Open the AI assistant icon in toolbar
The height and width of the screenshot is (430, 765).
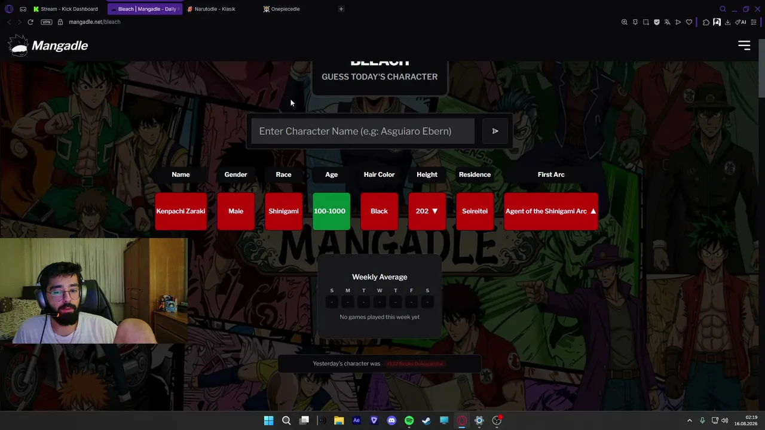tap(741, 22)
